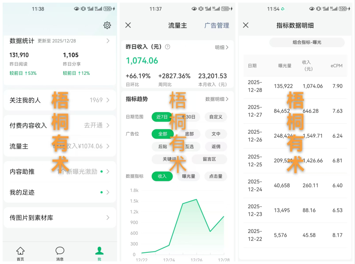Open 数据明细 in 指标趋势 section
Image resolution: width=355 pixels, height=264 pixels.
pos(217,99)
